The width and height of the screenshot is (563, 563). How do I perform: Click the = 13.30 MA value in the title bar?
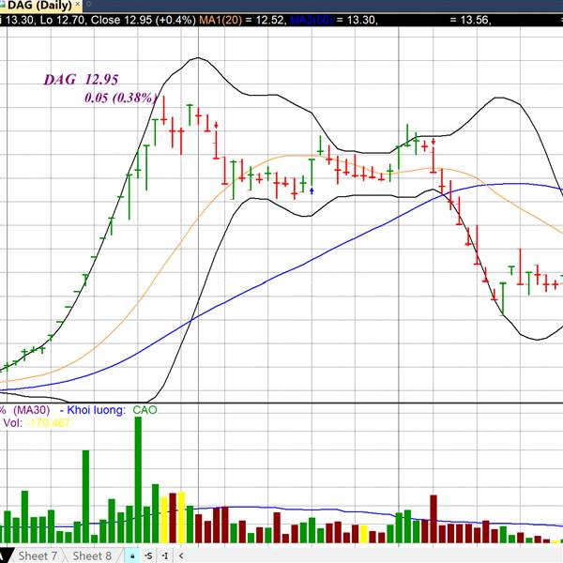[358, 20]
